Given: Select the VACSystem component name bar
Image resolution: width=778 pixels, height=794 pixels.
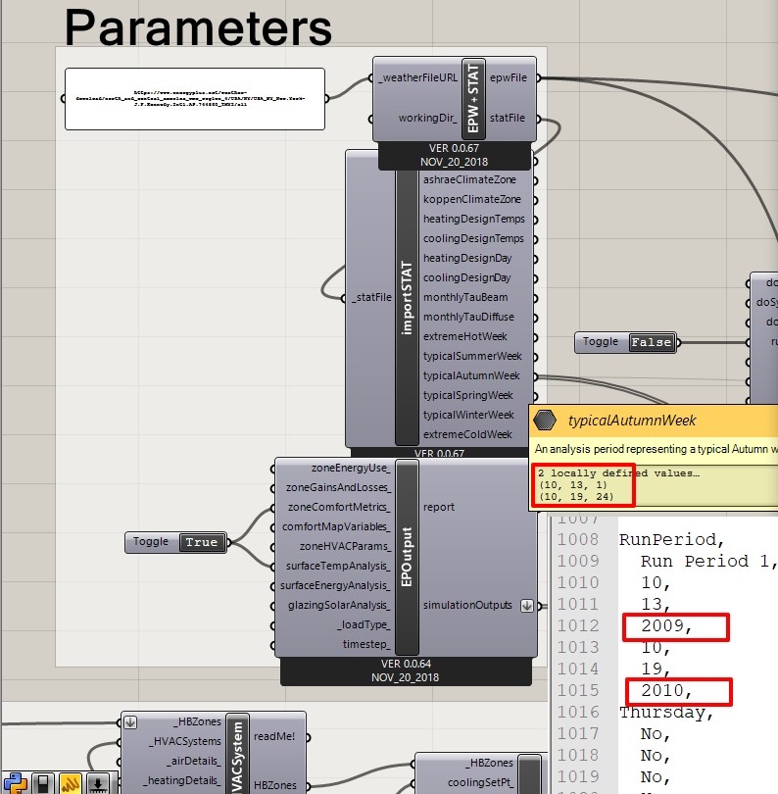Looking at the screenshot, I should click(x=237, y=755).
